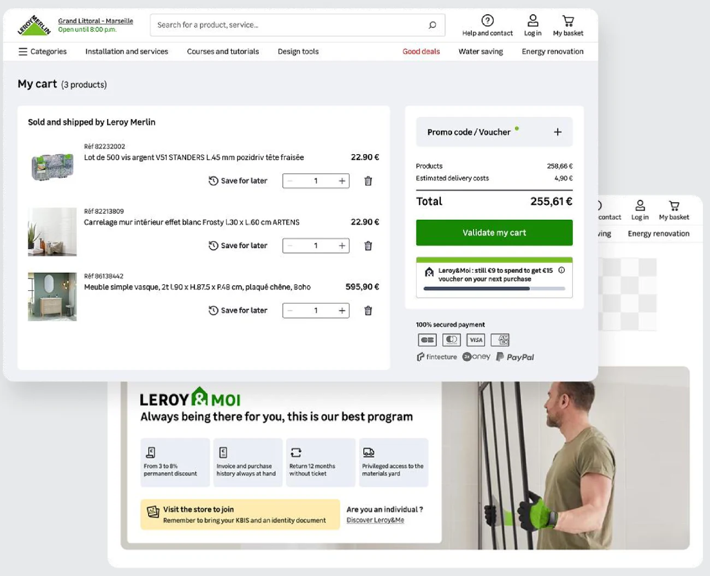Save Lot de 500 vis for later
Image resolution: width=710 pixels, height=576 pixels.
[x=238, y=181]
